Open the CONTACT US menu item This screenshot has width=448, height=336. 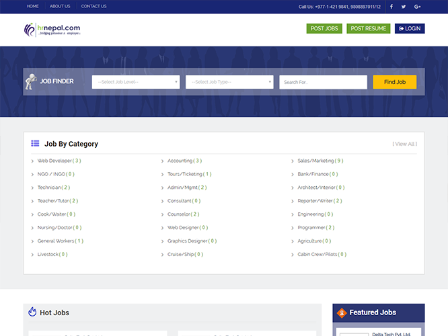point(94,6)
